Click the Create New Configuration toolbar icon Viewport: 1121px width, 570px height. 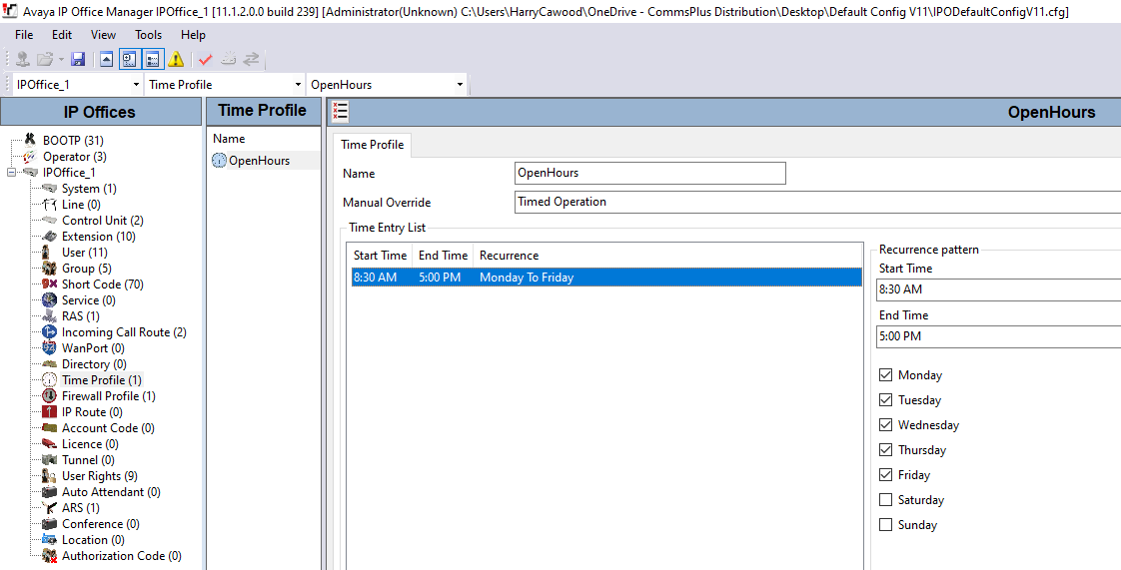228,59
